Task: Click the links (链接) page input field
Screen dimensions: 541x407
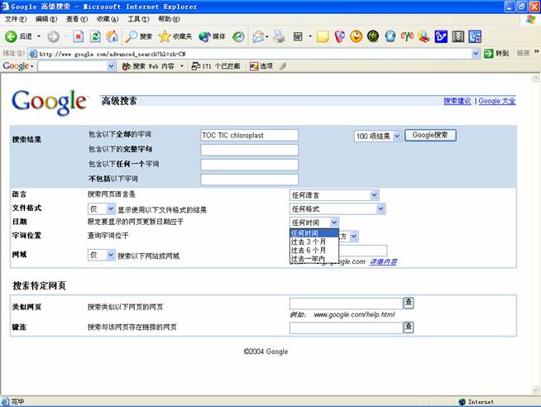Action: point(347,328)
